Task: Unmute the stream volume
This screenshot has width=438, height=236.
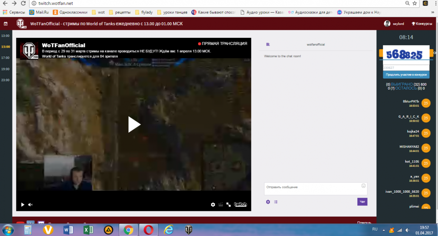Action: pos(31,205)
